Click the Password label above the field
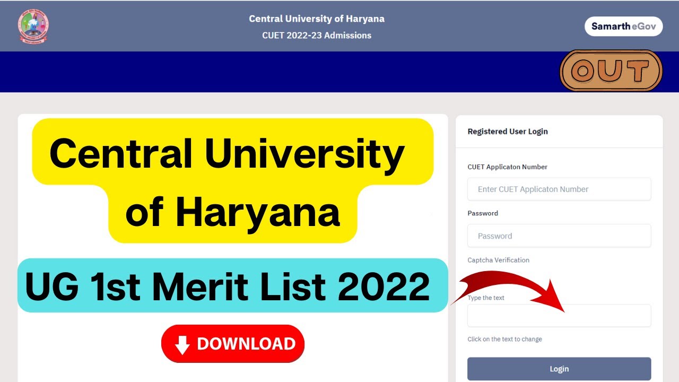The width and height of the screenshot is (679, 382). [x=483, y=213]
